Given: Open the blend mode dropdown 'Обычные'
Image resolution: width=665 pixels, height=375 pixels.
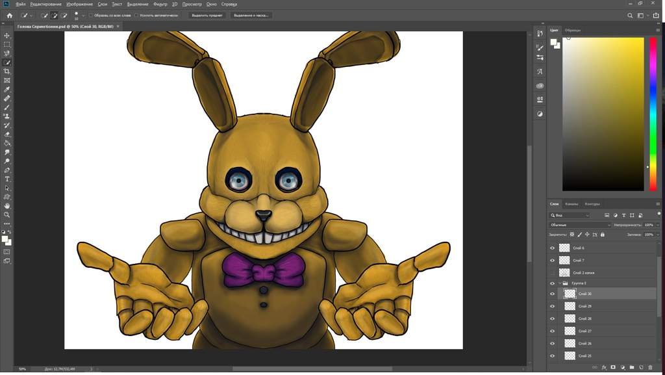Looking at the screenshot, I should click(580, 225).
